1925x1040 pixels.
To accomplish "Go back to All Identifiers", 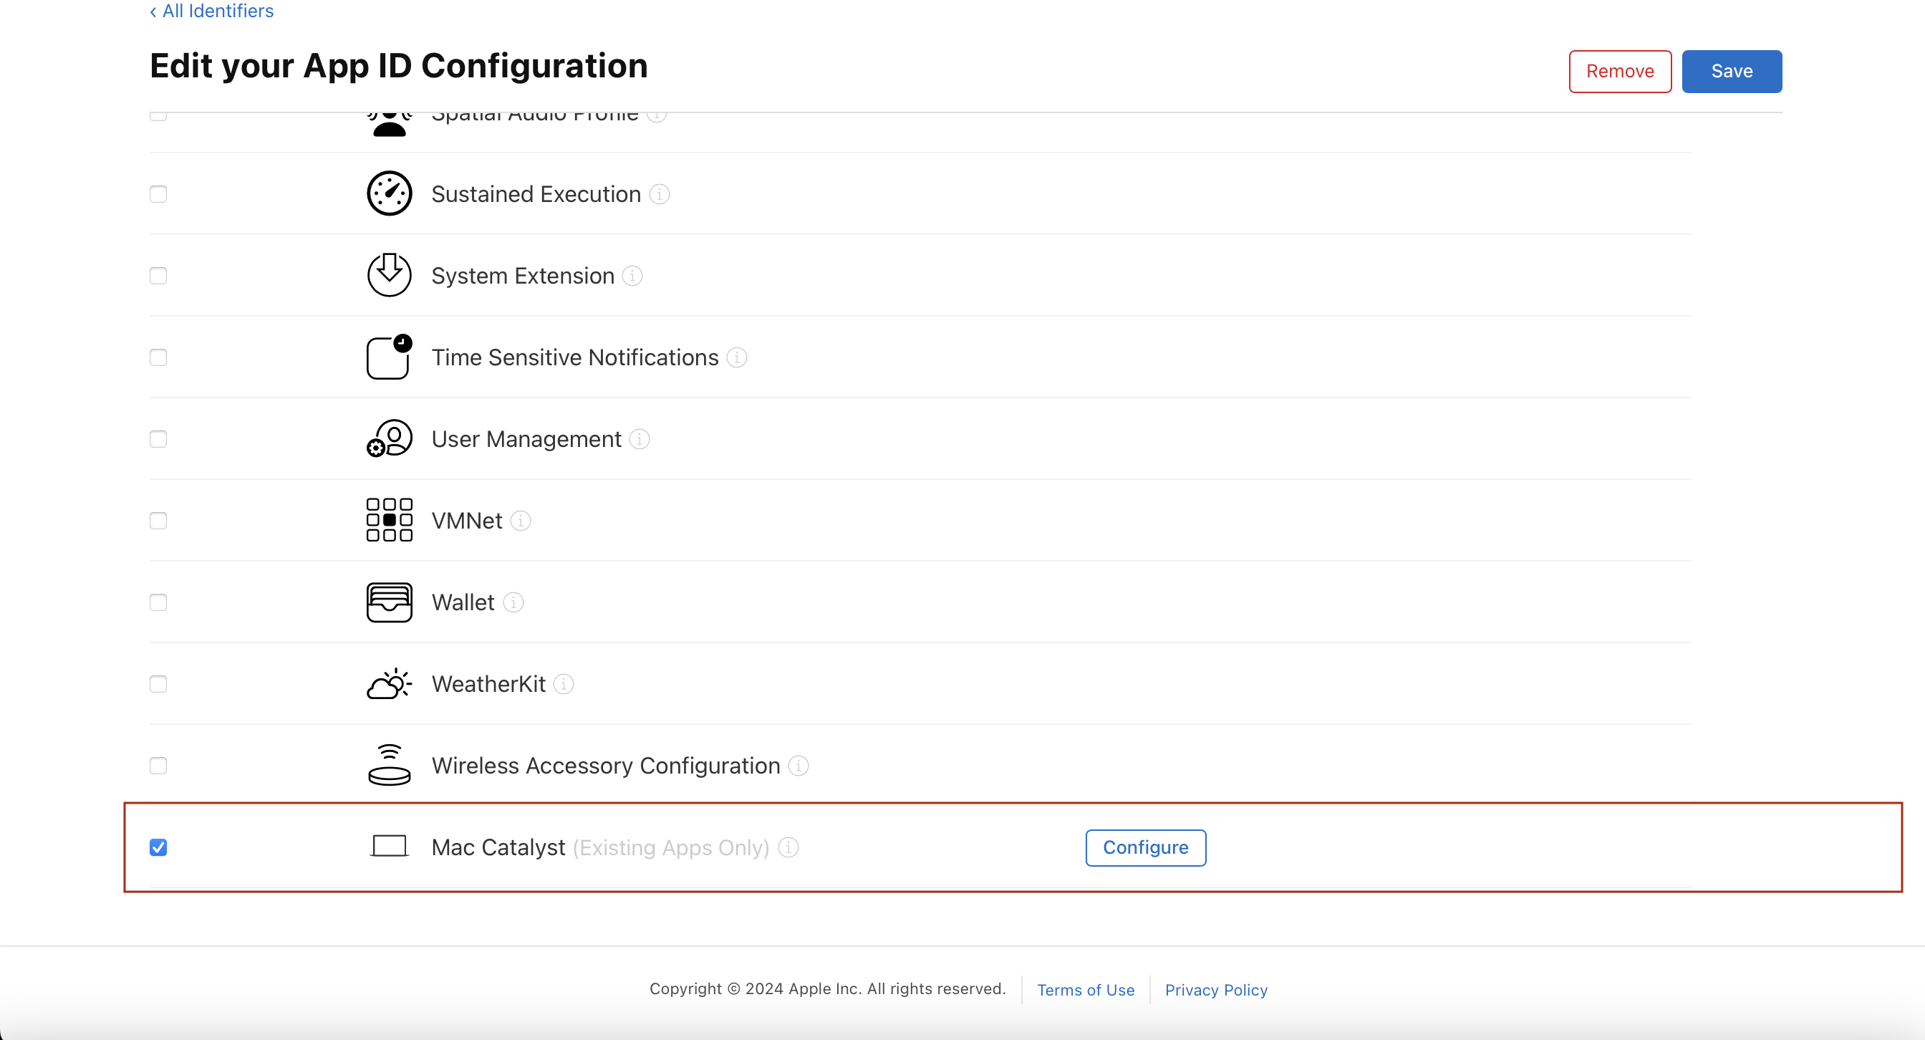I will pyautogui.click(x=211, y=11).
